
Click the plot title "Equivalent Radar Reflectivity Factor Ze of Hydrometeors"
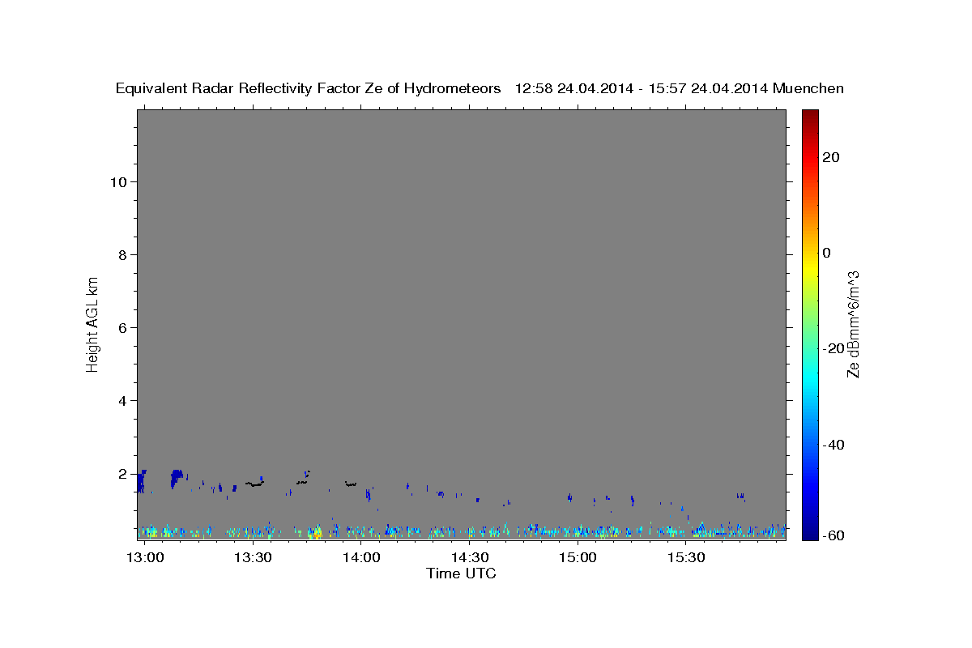coord(309,89)
